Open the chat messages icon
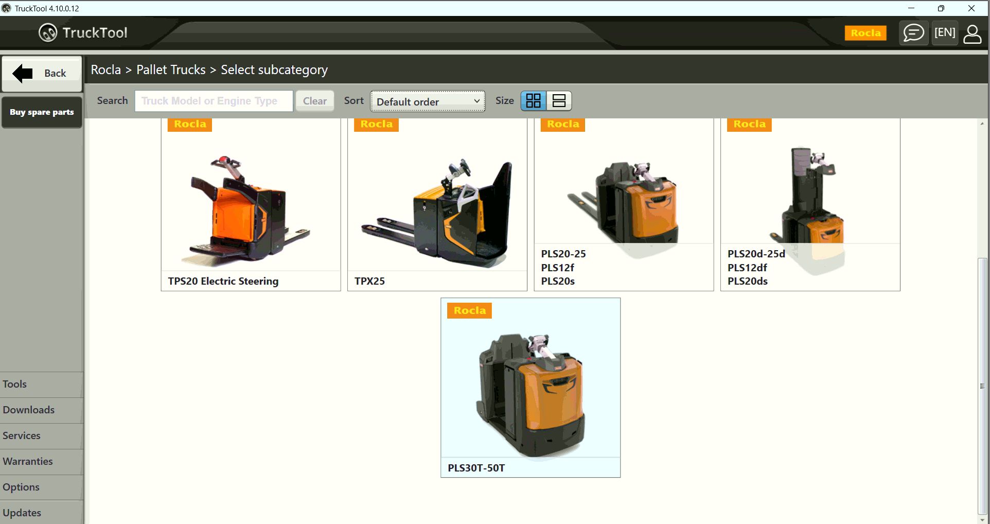Screen dimensions: 990x524 (x=913, y=33)
